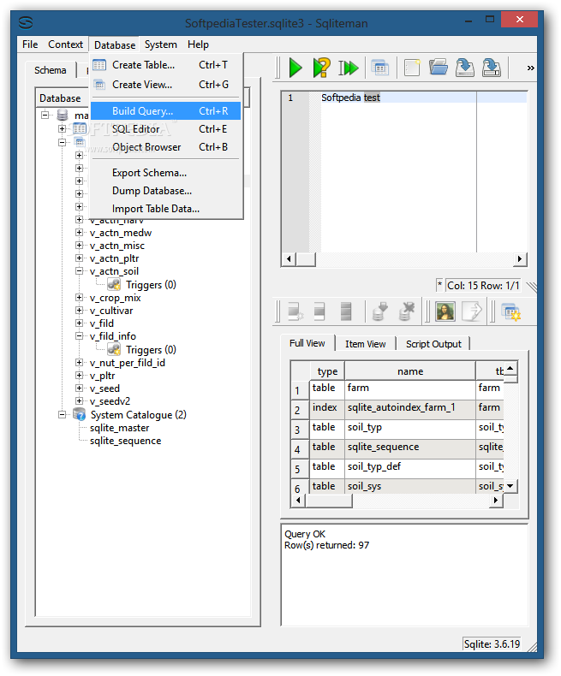
Task: Select Build Query menu entry
Action: point(165,111)
